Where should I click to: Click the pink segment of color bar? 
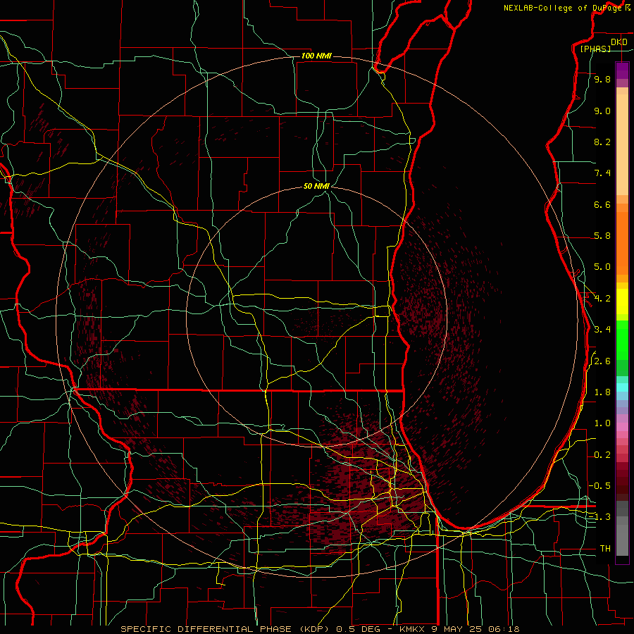point(622,427)
